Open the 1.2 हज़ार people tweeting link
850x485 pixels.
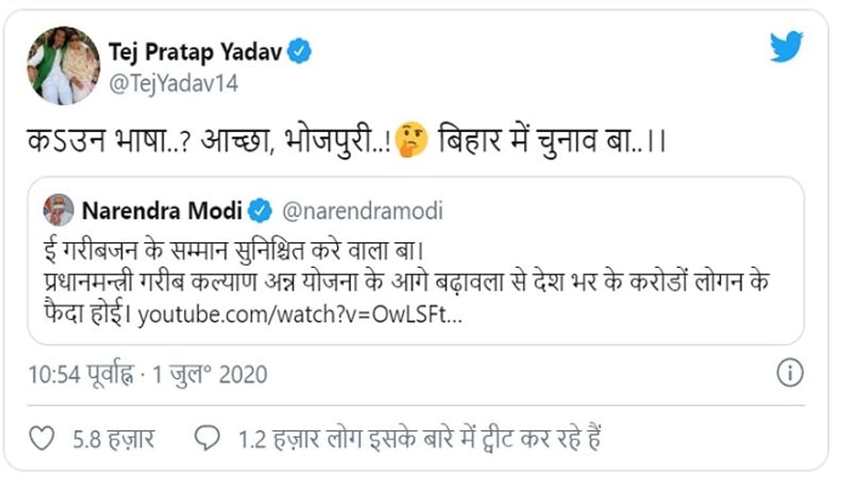(420, 439)
